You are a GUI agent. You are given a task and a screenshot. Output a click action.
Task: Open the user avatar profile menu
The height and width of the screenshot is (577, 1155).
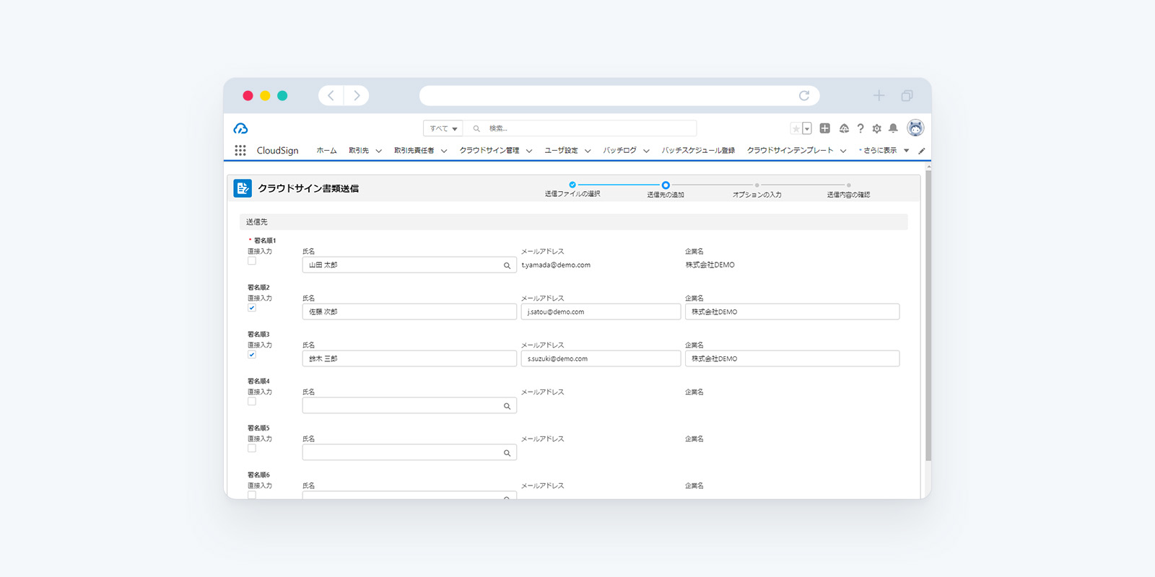pos(915,128)
